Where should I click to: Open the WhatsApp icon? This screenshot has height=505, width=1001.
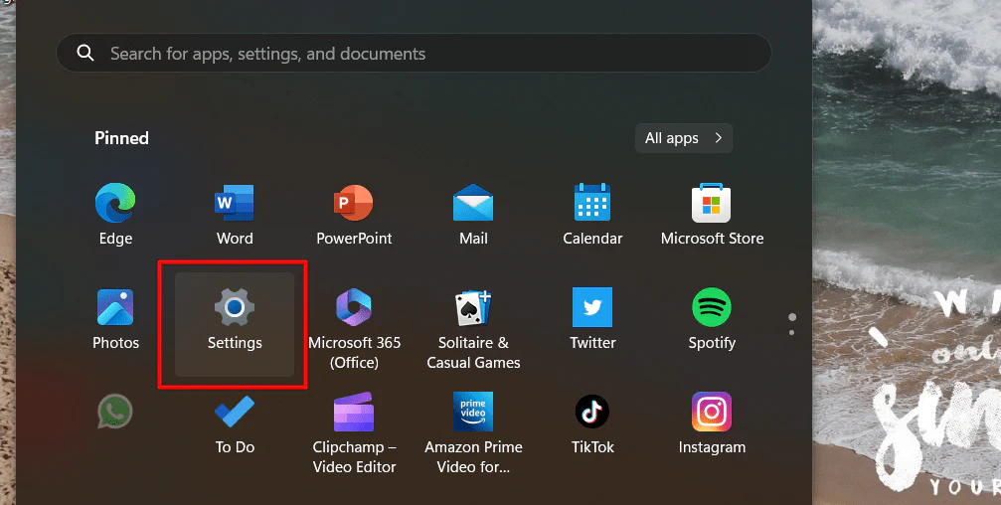(115, 412)
